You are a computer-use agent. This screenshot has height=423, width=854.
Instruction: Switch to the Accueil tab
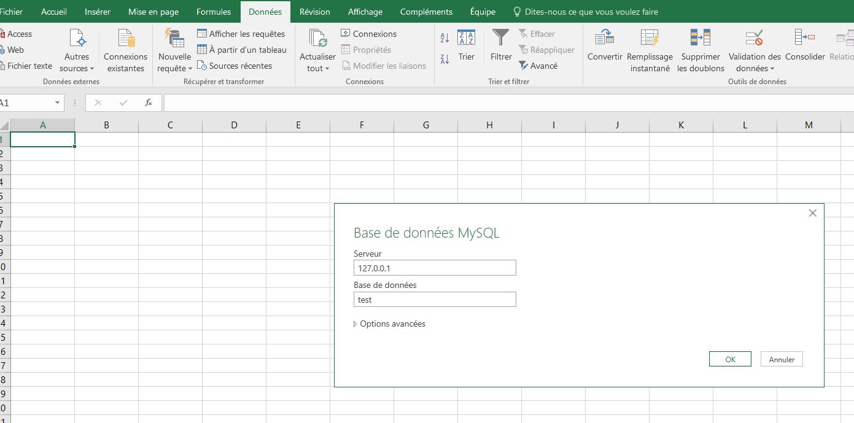[x=54, y=12]
